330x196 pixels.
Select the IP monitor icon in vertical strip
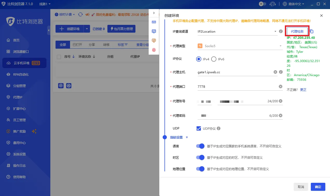coord(154,40)
